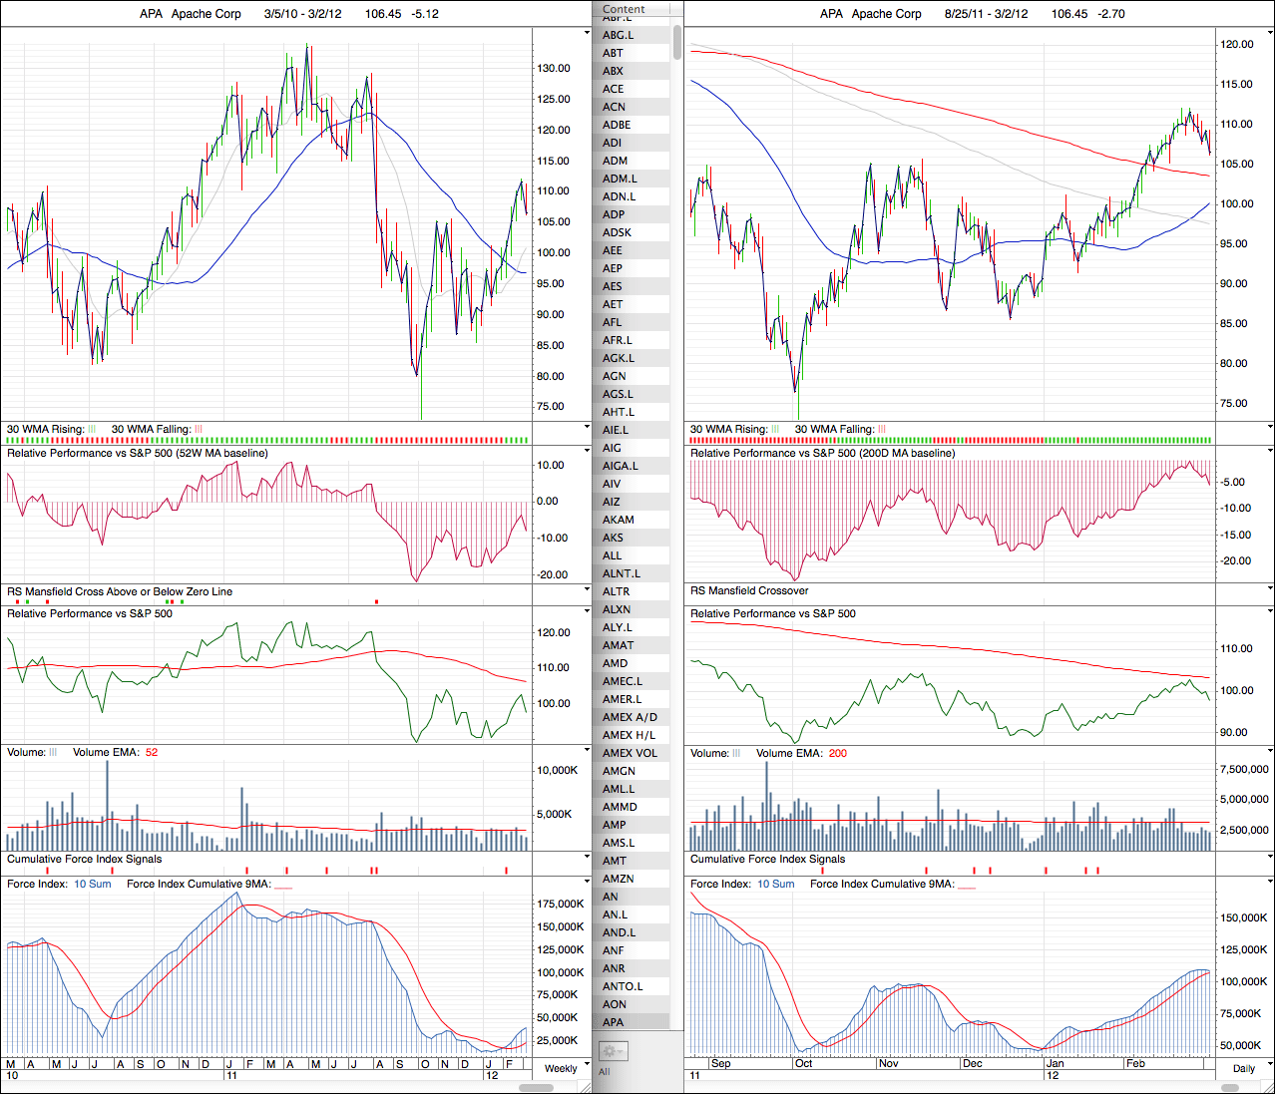The image size is (1275, 1094).
Task: Select ABT in the symbol list
Action: pos(632,53)
